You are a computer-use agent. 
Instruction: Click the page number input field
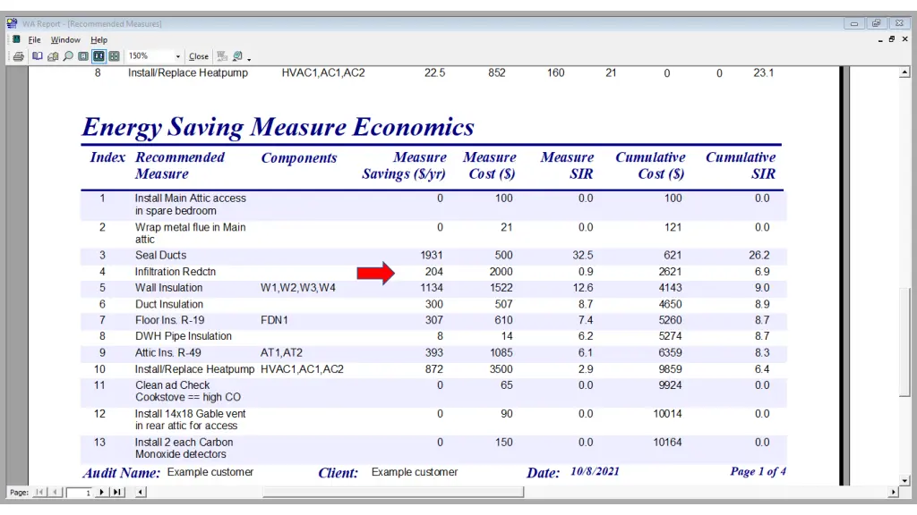click(x=79, y=493)
